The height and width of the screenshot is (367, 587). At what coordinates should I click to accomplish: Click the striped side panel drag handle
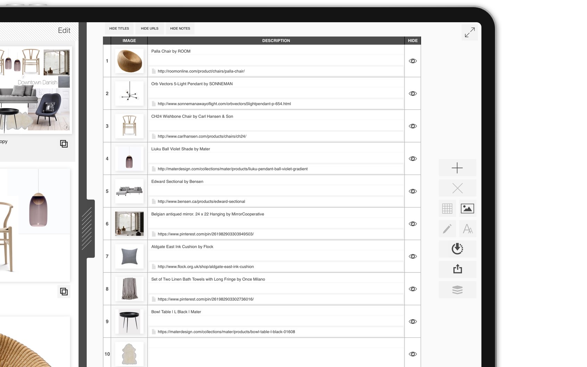(x=87, y=229)
